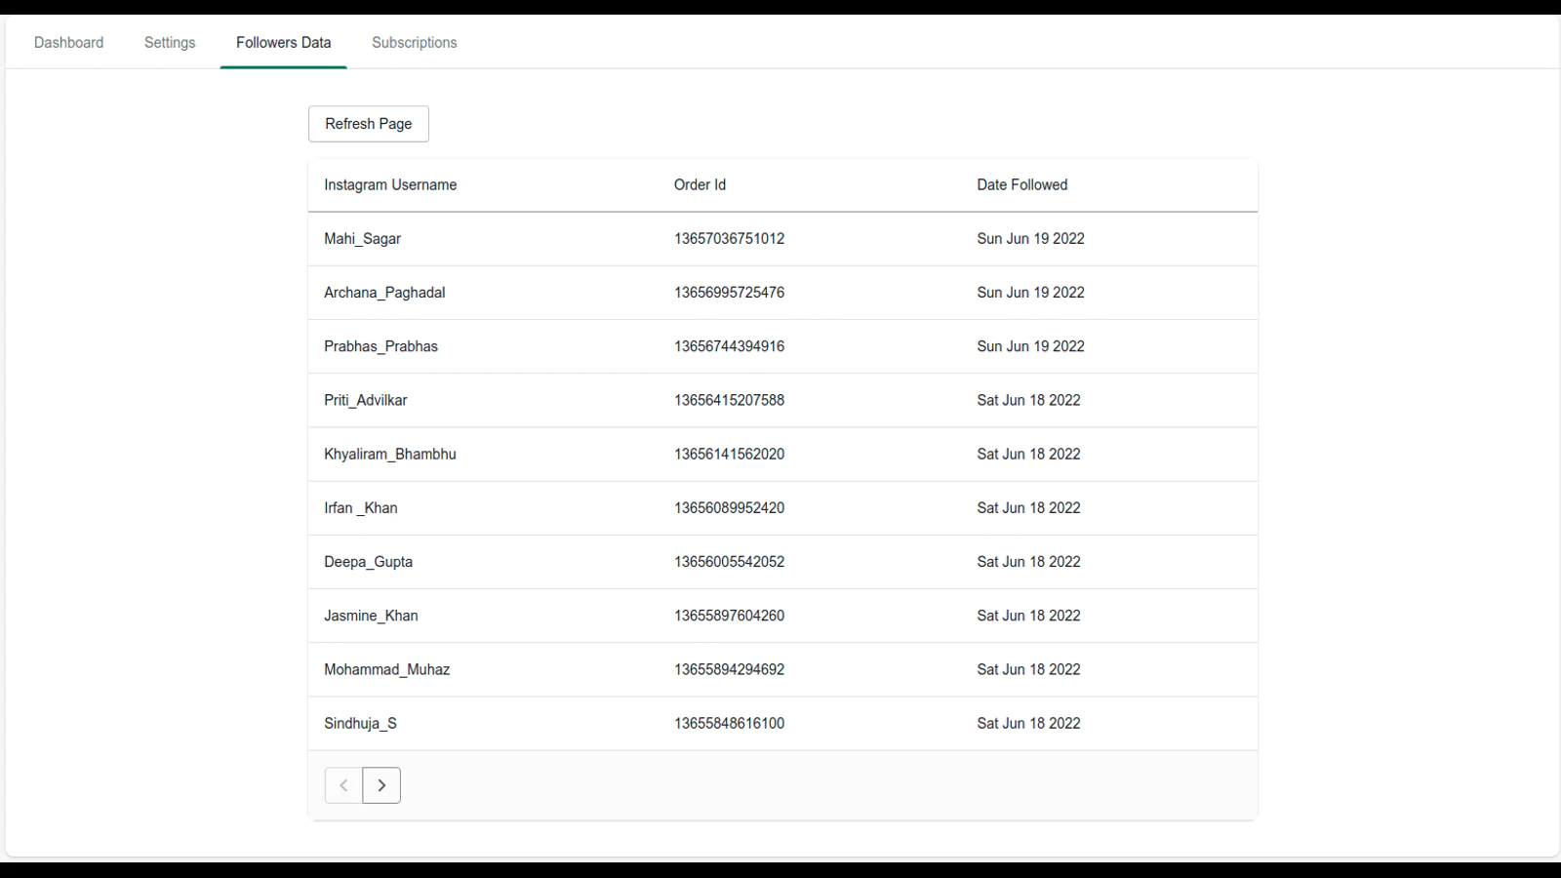Select username Mahi_Sagar
1561x878 pixels.
(x=362, y=239)
